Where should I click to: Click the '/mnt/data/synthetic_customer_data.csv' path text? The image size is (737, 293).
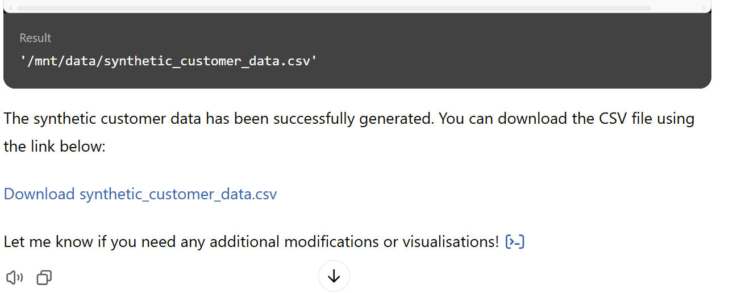click(168, 61)
